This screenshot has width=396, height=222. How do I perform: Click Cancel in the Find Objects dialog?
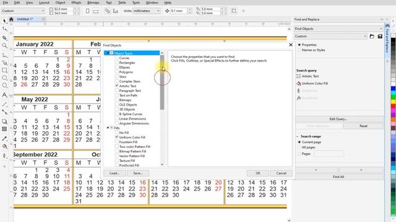point(281,173)
